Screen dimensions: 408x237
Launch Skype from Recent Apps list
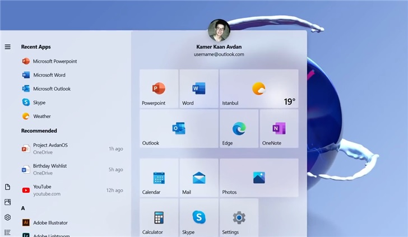tap(34, 103)
